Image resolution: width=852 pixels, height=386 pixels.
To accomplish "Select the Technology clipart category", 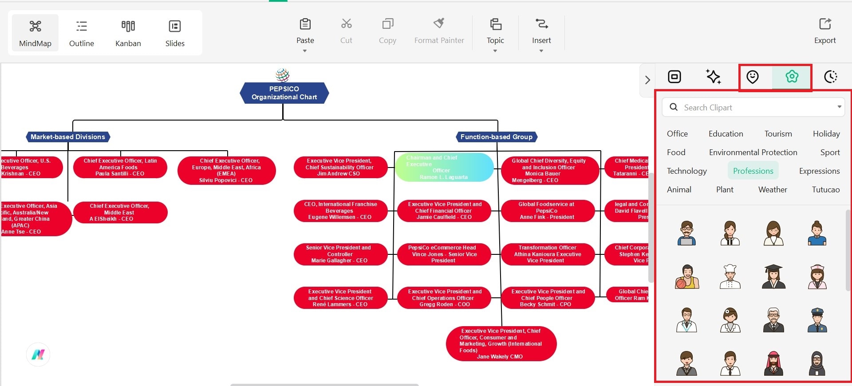I will [686, 171].
